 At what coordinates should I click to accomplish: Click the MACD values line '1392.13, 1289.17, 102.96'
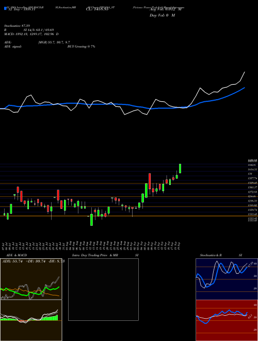click(x=36, y=34)
